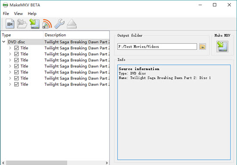Click the Output folder path field
This screenshot has height=165, width=237.
(157, 46)
